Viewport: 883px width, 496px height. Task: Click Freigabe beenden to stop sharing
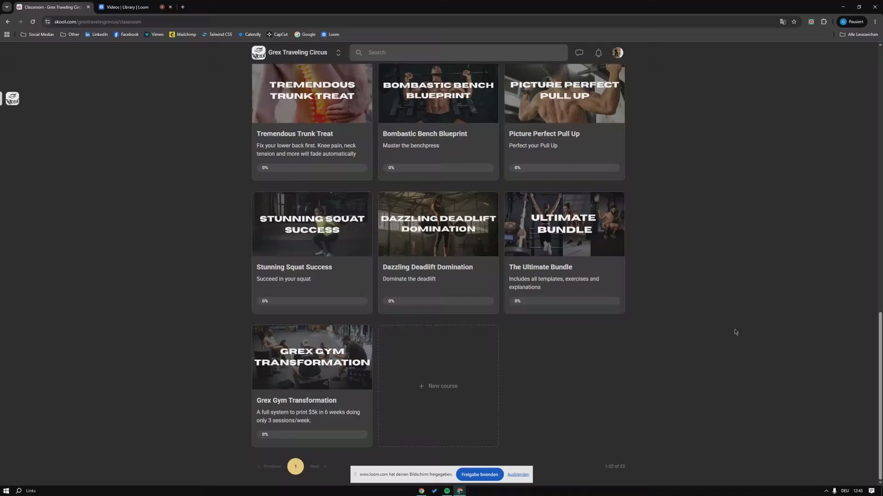tap(480, 474)
